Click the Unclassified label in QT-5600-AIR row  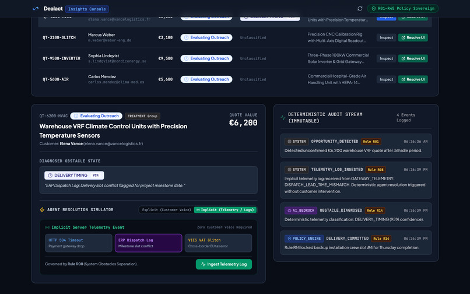(253, 79)
